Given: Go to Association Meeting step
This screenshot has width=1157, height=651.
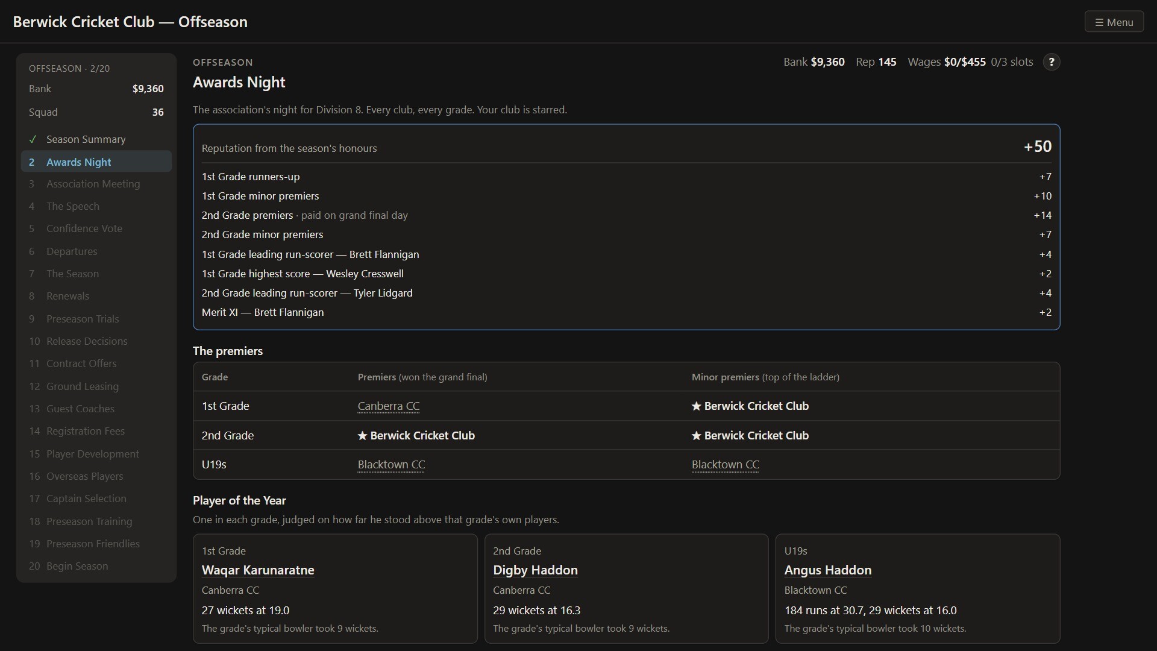Looking at the screenshot, I should (x=96, y=184).
